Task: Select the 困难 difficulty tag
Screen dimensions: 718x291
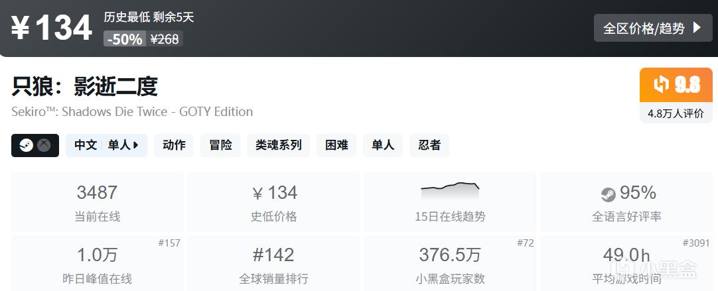Action: 336,146
